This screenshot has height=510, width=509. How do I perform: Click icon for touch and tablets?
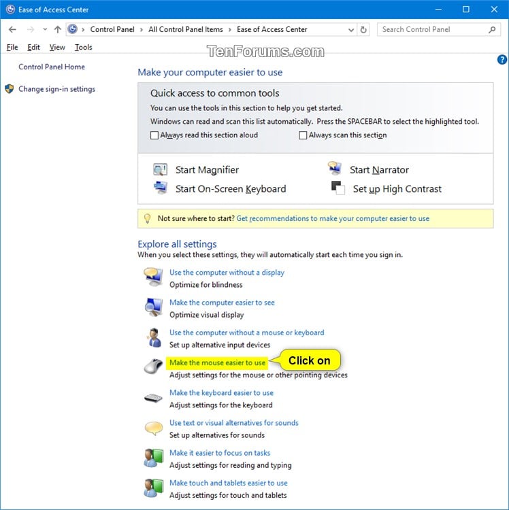pyautogui.click(x=153, y=488)
